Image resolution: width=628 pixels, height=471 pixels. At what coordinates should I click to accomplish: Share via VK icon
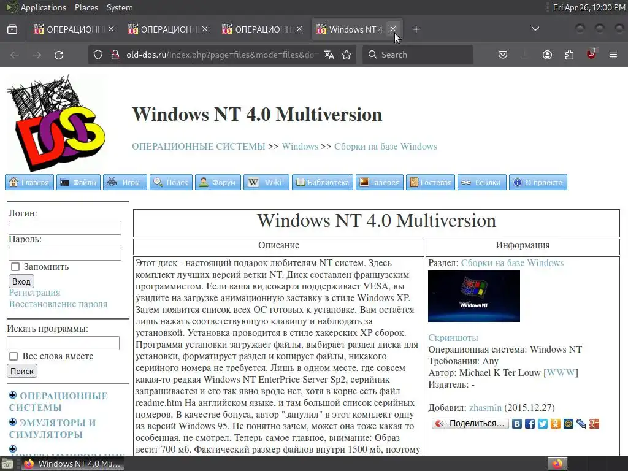point(517,424)
